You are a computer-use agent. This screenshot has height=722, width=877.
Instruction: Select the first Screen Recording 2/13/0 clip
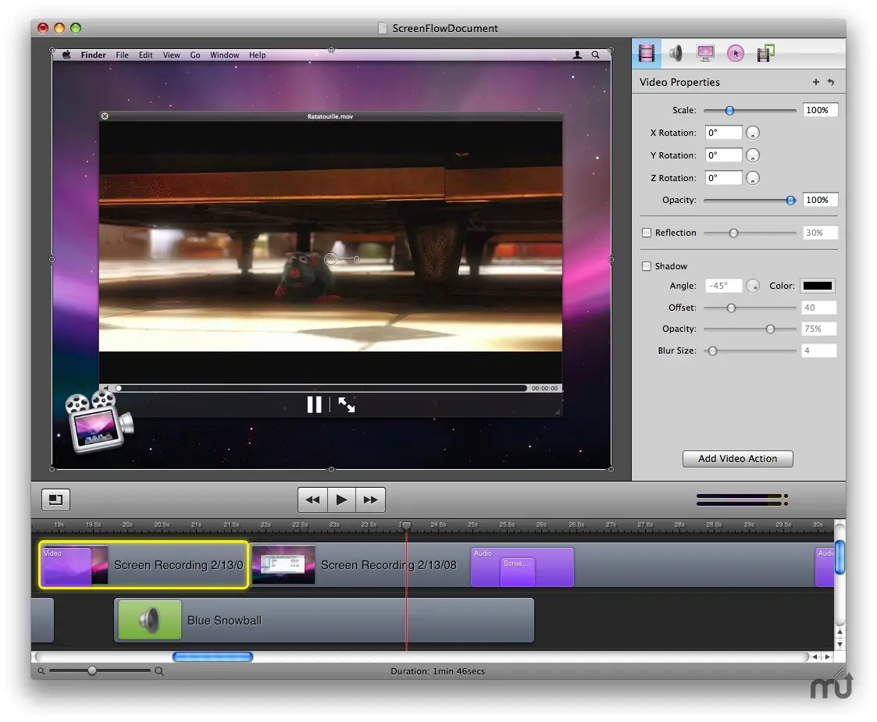click(143, 565)
